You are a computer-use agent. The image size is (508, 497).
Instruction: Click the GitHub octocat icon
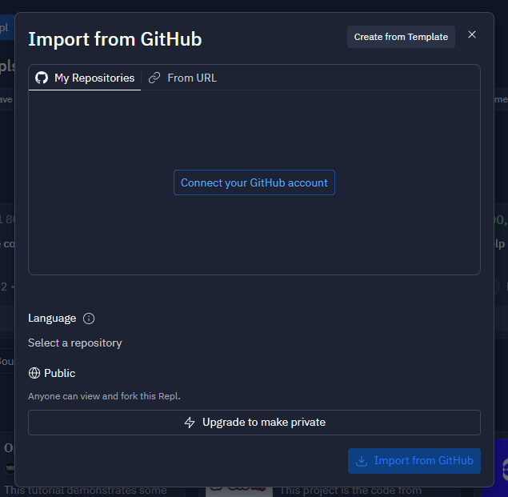point(42,78)
